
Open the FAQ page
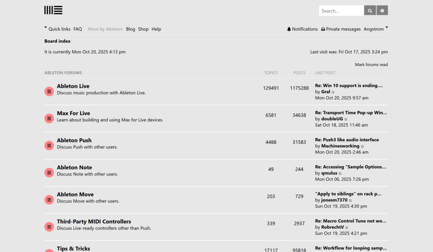(78, 29)
